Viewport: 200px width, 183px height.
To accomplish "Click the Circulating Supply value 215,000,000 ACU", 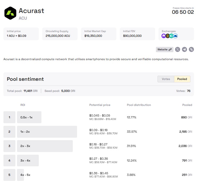I will point(58,36).
